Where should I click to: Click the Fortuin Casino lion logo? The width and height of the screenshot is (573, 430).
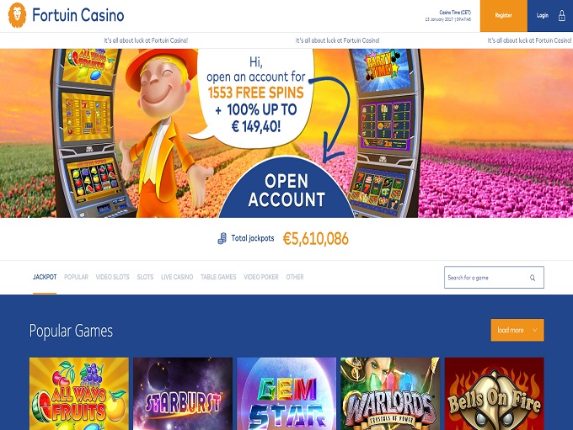tap(17, 15)
